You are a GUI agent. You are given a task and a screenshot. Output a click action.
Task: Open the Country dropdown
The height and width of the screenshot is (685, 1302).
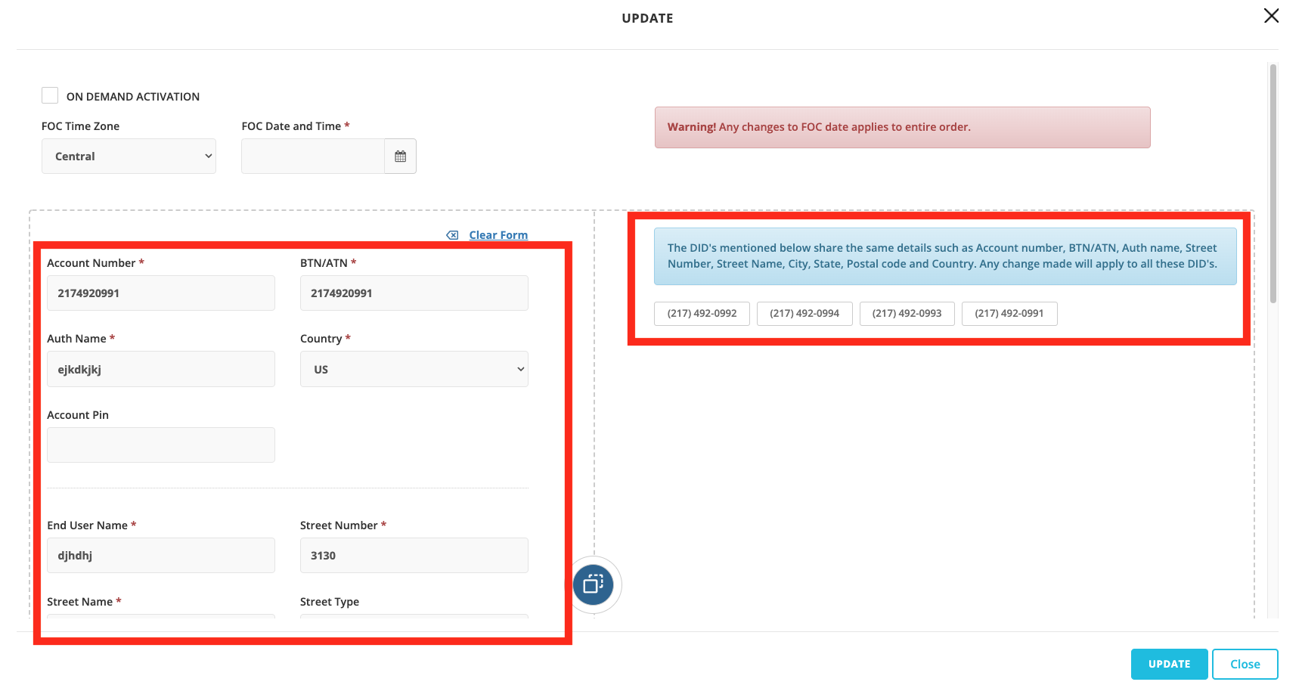click(x=414, y=370)
